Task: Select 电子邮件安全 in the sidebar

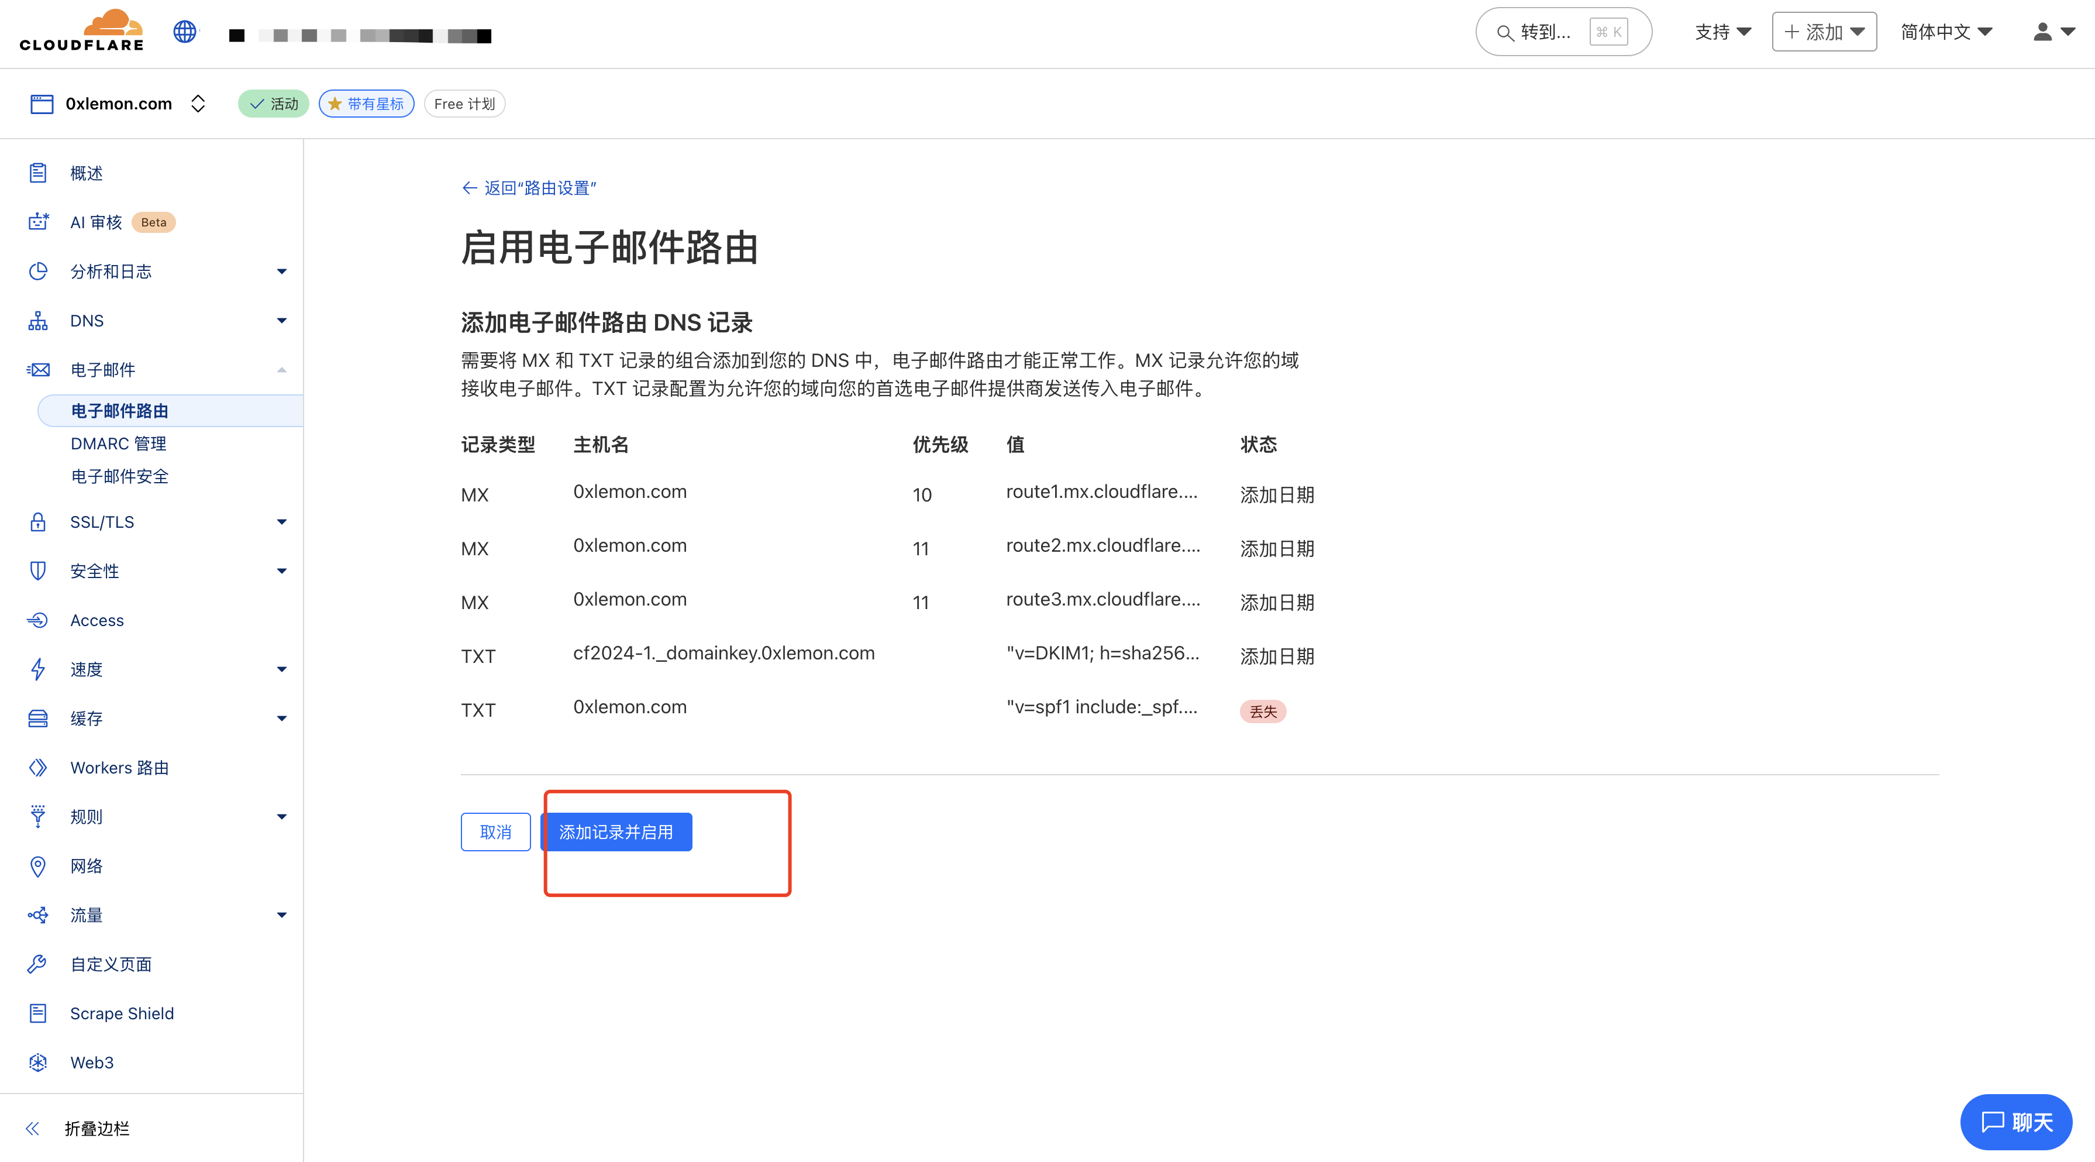Action: click(119, 476)
